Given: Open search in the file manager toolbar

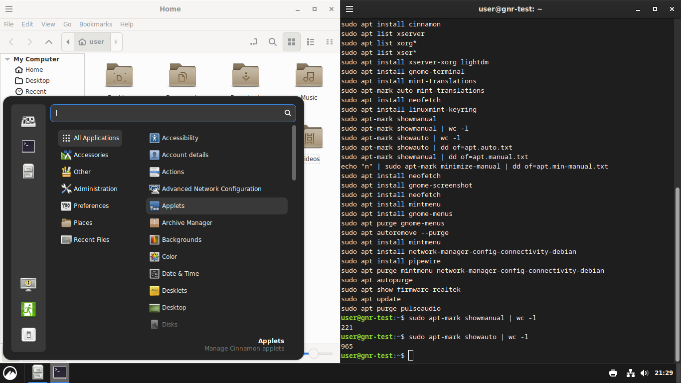Looking at the screenshot, I should (x=272, y=42).
